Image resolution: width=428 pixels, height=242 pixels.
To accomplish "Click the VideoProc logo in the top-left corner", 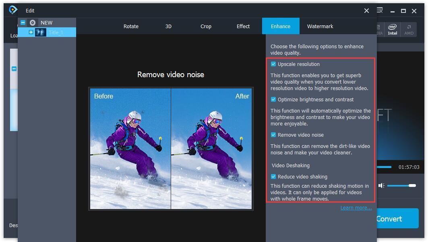I will coord(13,9).
